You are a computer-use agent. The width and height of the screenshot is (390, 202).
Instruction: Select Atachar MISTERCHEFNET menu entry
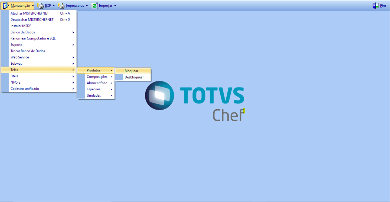(39, 14)
